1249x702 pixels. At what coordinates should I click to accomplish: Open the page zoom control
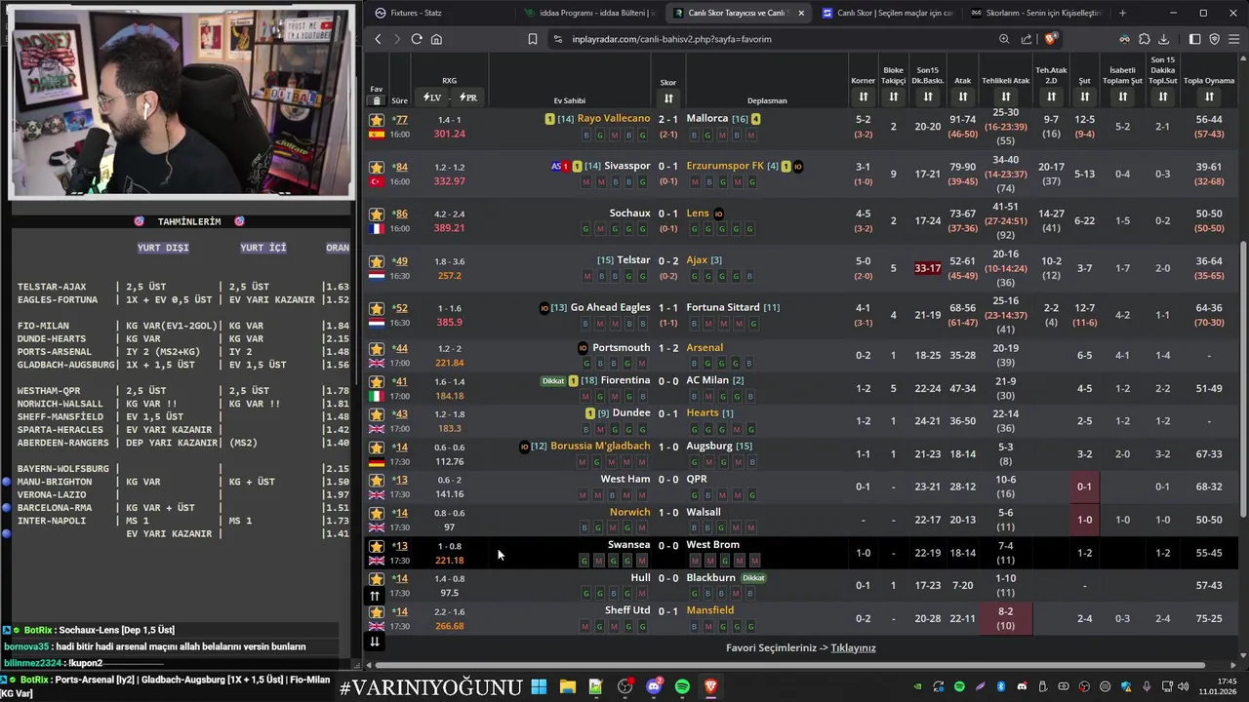[1004, 39]
